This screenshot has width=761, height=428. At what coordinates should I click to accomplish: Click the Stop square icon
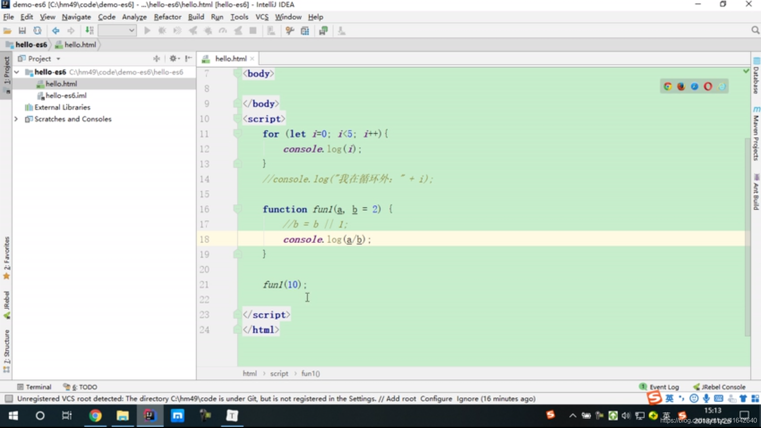point(253,31)
